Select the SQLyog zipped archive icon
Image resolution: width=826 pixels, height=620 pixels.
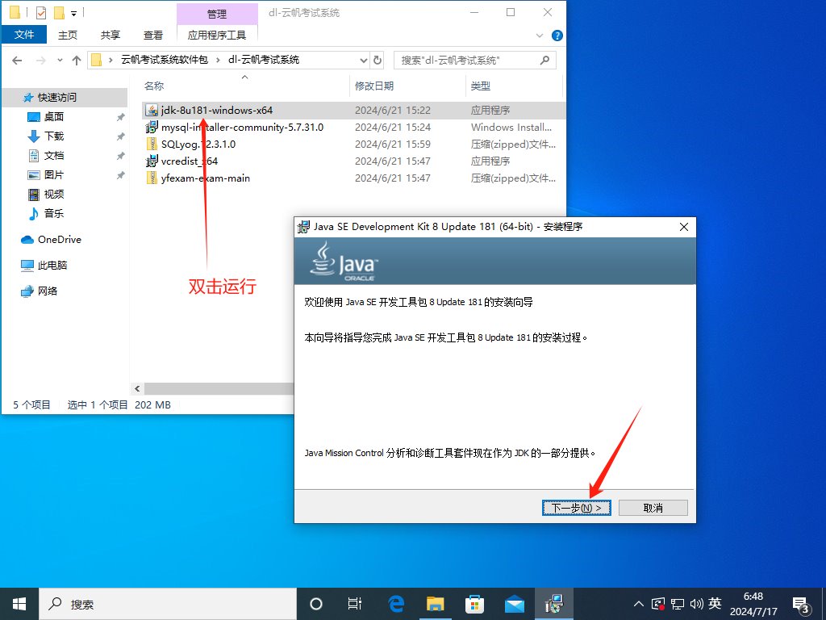point(152,145)
